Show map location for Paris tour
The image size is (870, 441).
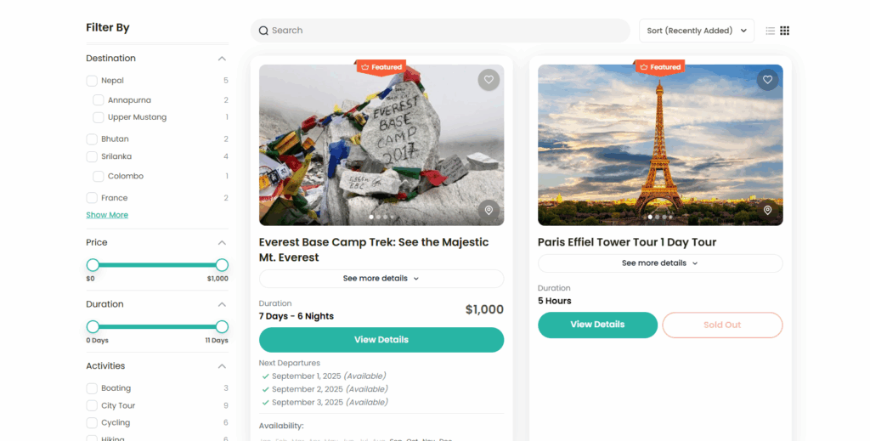767,210
